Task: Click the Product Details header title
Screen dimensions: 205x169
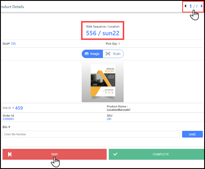Action: (x=12, y=7)
